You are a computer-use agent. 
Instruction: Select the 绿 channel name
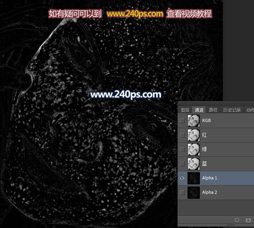tap(204, 149)
